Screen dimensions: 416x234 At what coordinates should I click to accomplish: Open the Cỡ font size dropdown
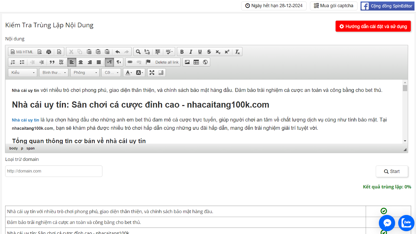pyautogui.click(x=111, y=73)
